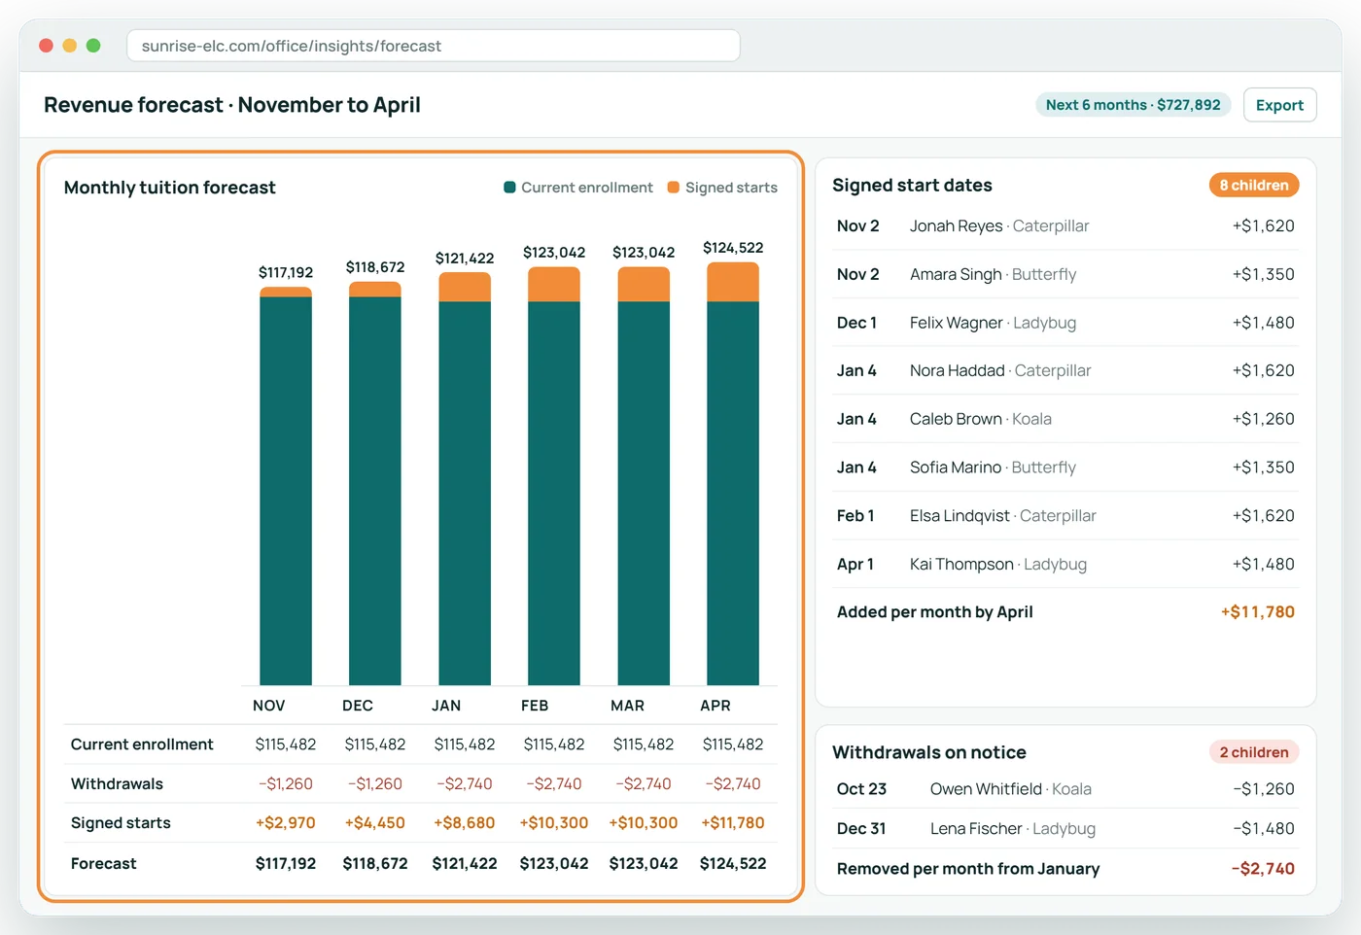Open the Owen Whitfield withdrawal row

pyautogui.click(x=1065, y=789)
